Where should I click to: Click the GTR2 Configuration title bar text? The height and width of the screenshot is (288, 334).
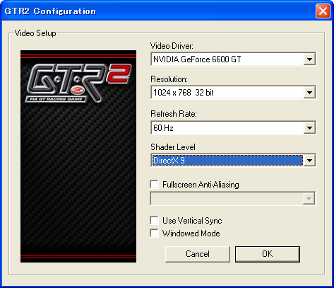50,11
